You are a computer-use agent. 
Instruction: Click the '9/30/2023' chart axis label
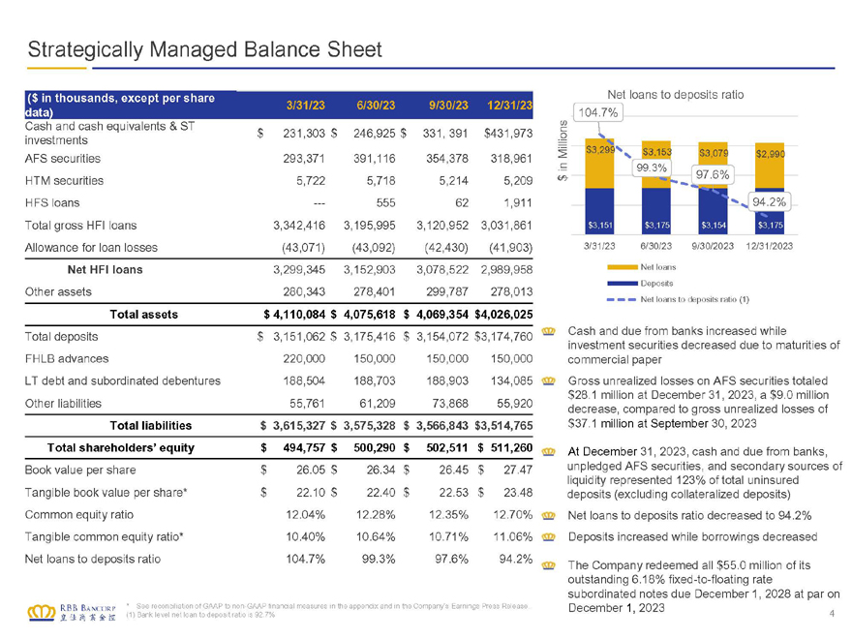(713, 246)
